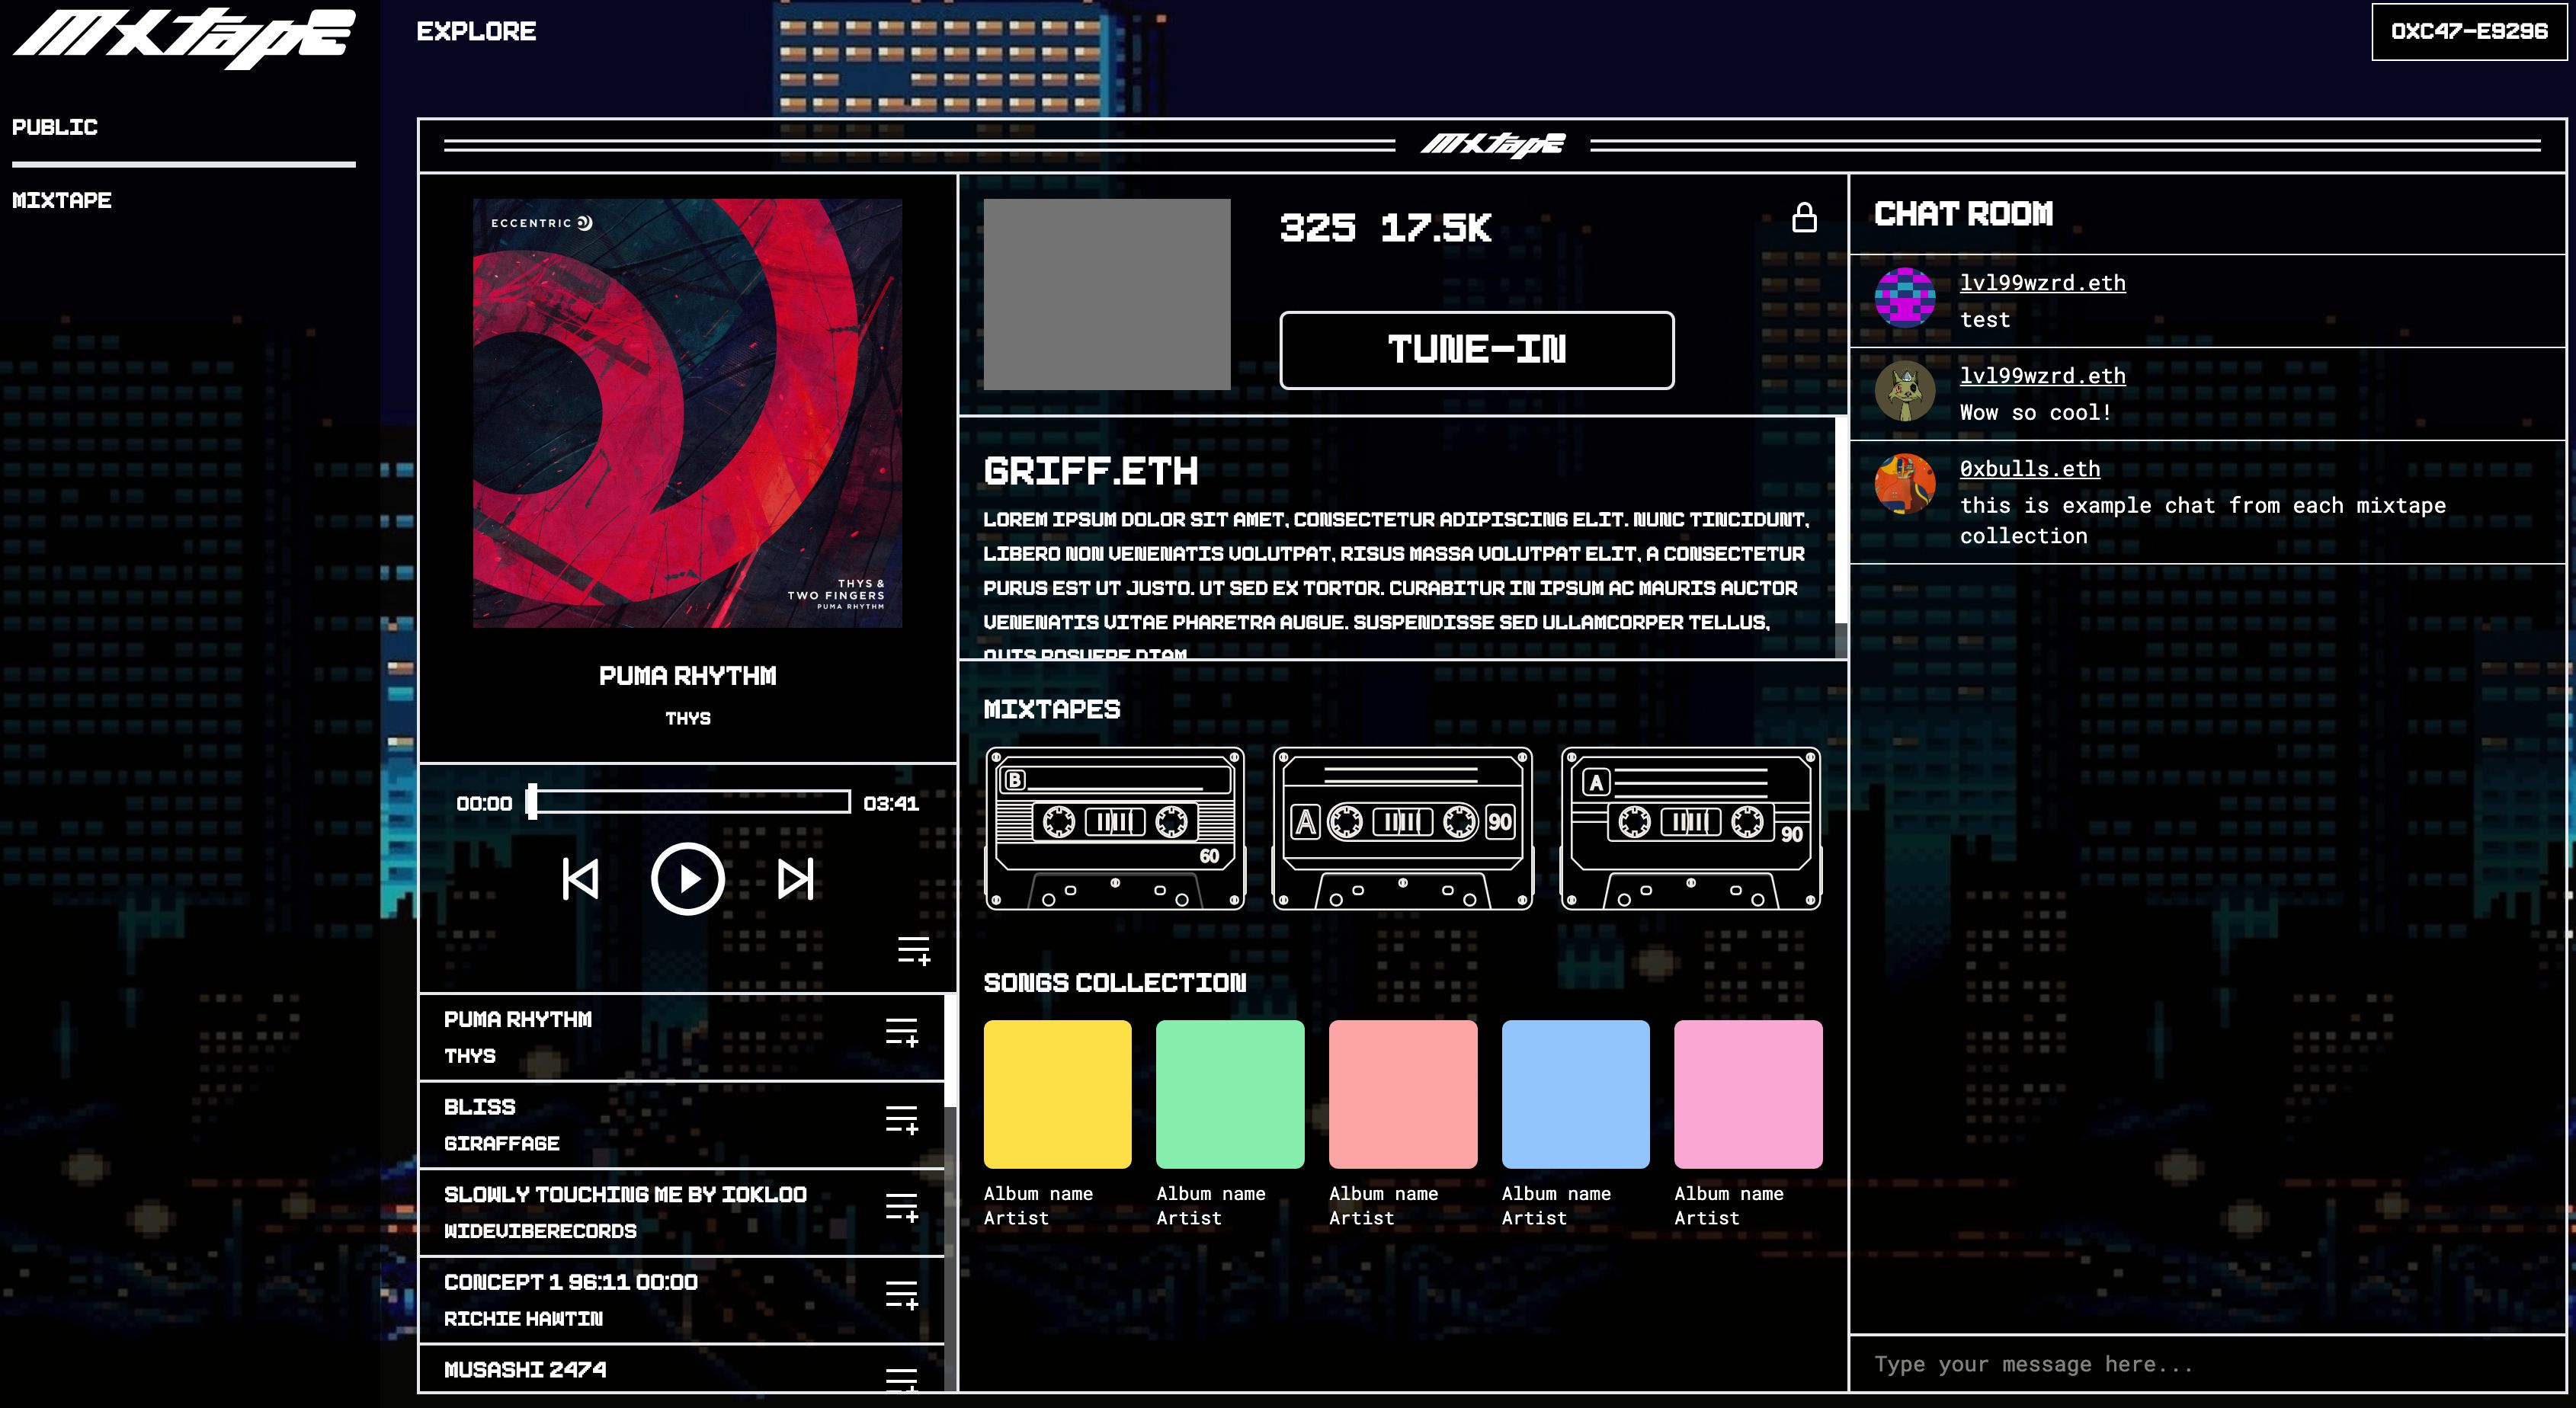The width and height of the screenshot is (2576, 1408).
Task: Open the Explore page
Action: coord(476,32)
